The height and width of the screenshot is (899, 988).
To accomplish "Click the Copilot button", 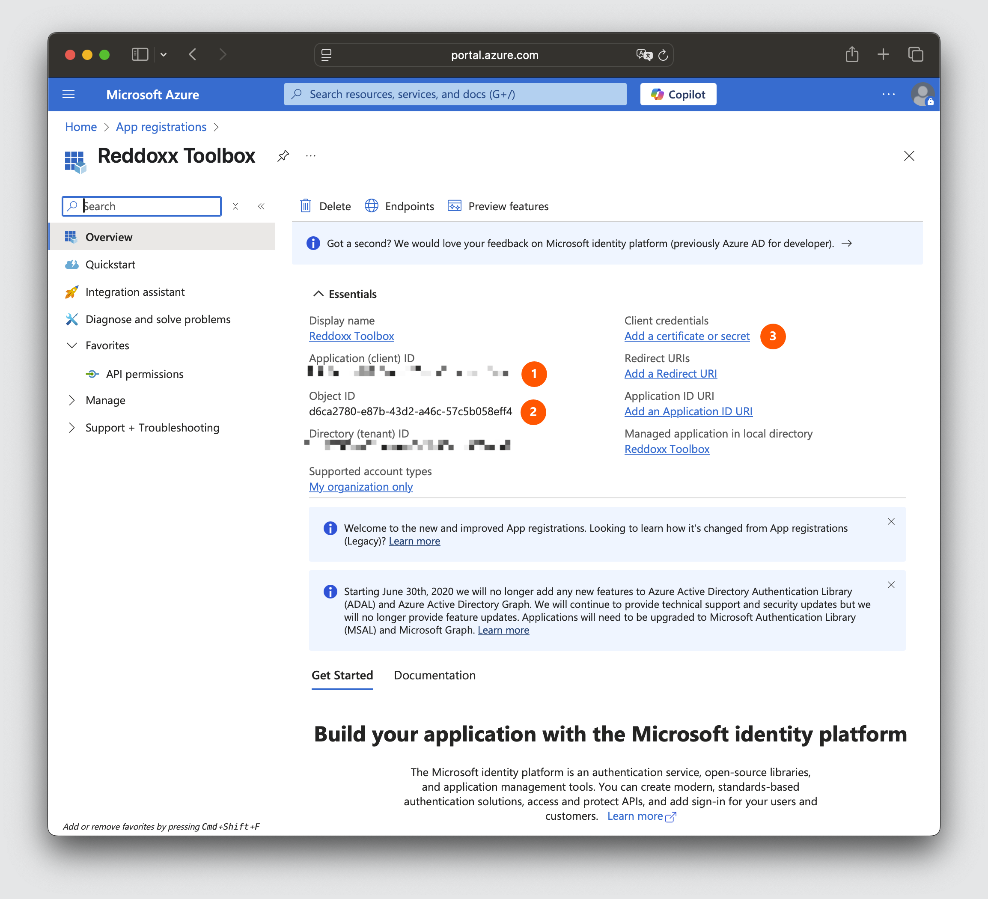I will tap(678, 94).
